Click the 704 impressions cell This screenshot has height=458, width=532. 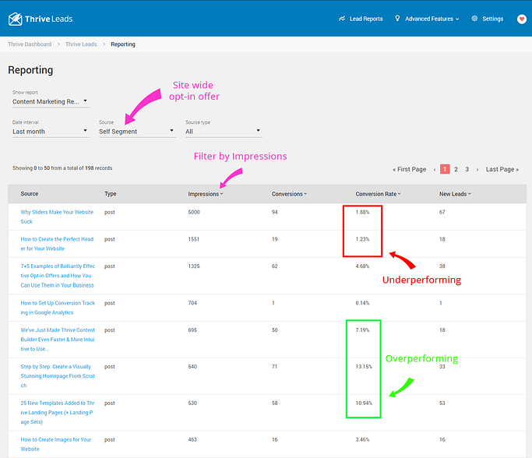[192, 303]
